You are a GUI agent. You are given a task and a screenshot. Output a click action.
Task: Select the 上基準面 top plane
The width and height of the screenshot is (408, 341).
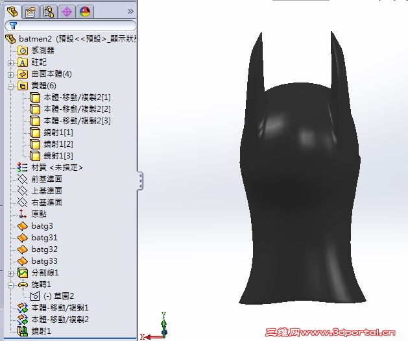(x=47, y=191)
